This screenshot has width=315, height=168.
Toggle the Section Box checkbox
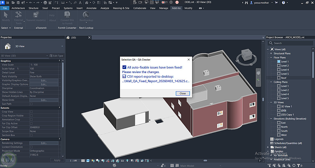(x=31, y=135)
